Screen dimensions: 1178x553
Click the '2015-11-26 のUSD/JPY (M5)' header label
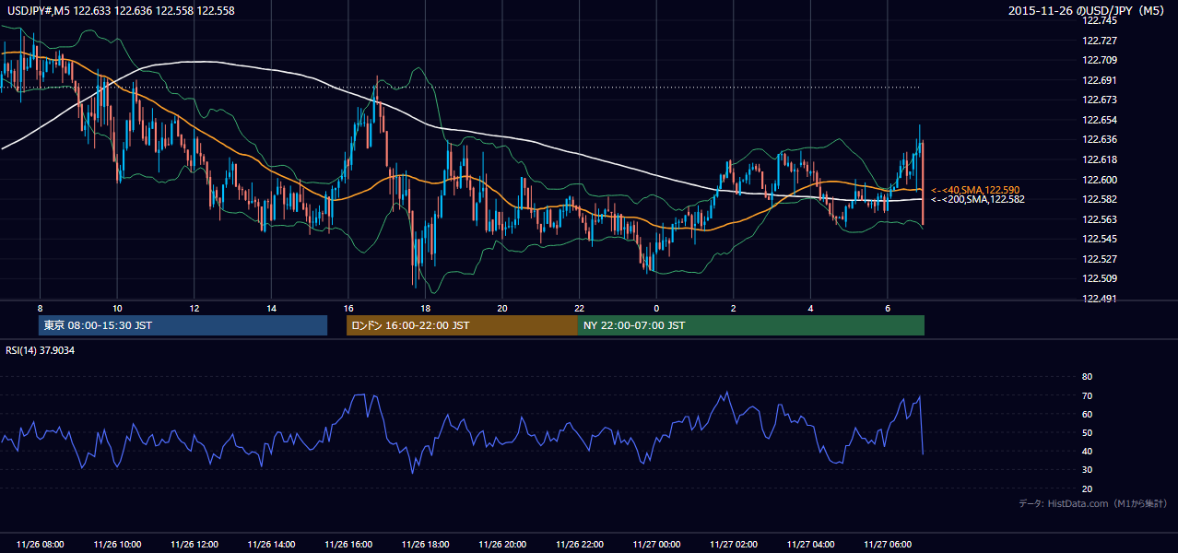(1088, 11)
